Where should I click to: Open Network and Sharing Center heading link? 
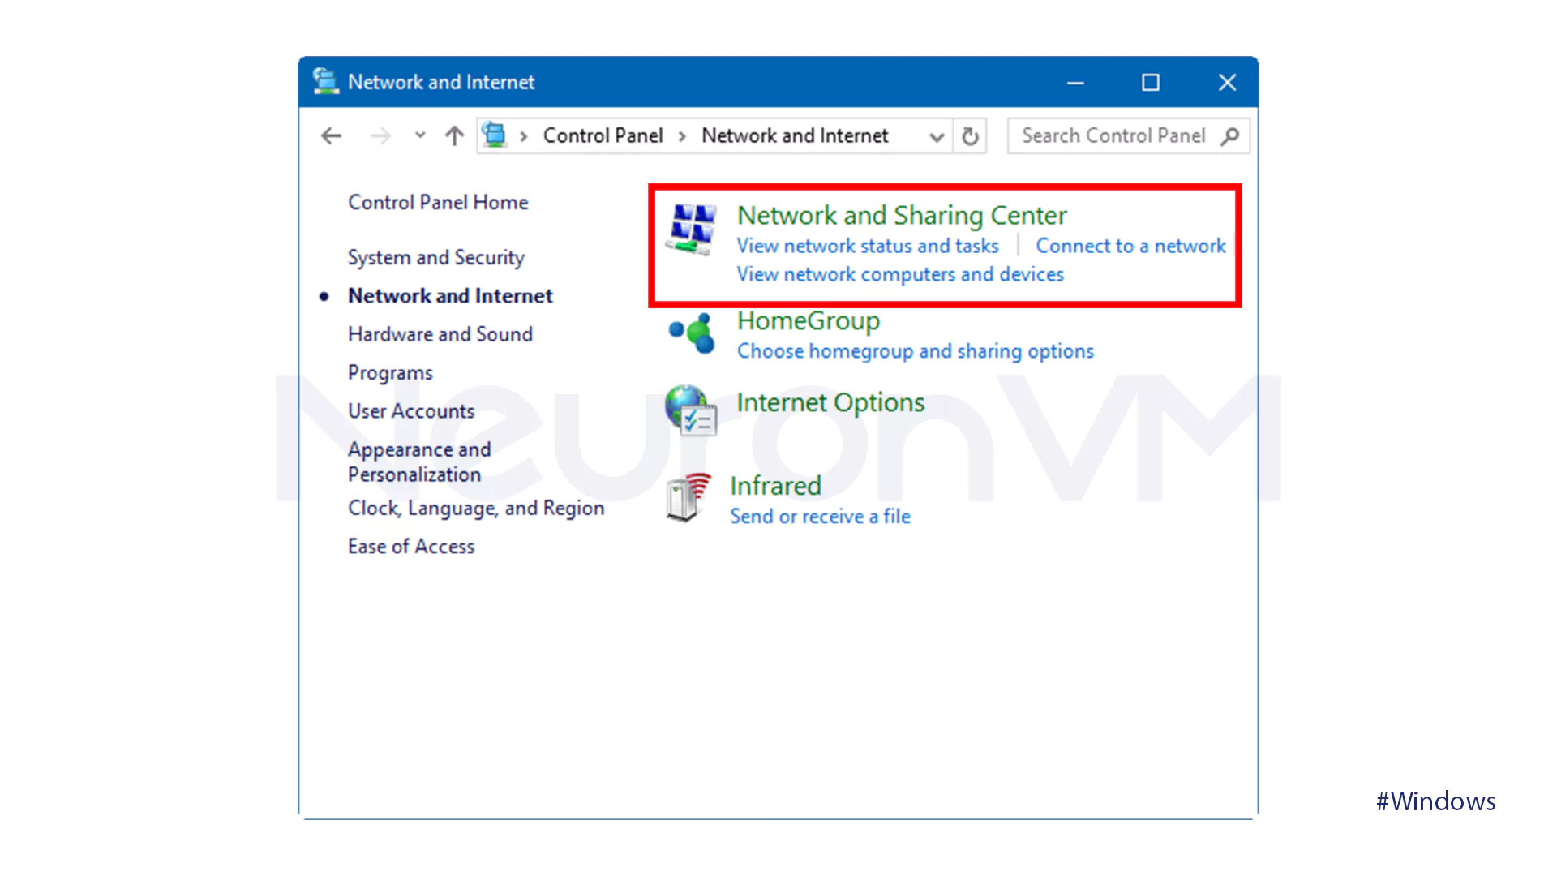tap(902, 215)
